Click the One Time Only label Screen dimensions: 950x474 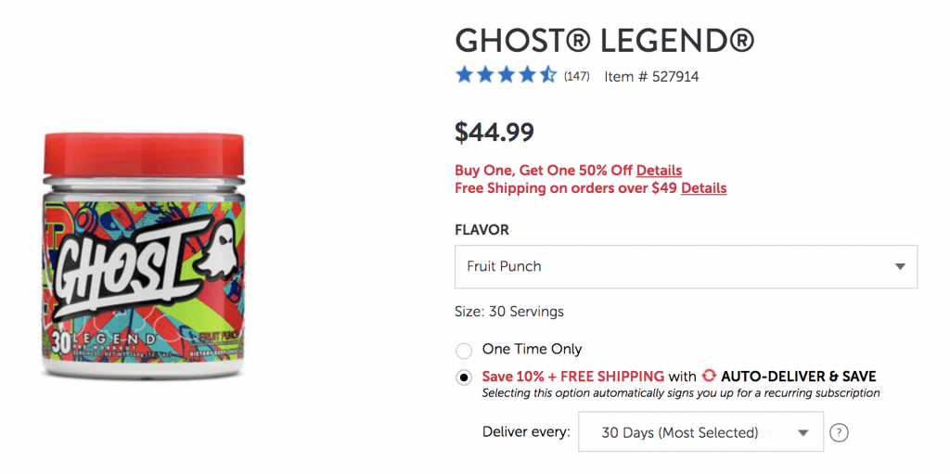point(532,349)
